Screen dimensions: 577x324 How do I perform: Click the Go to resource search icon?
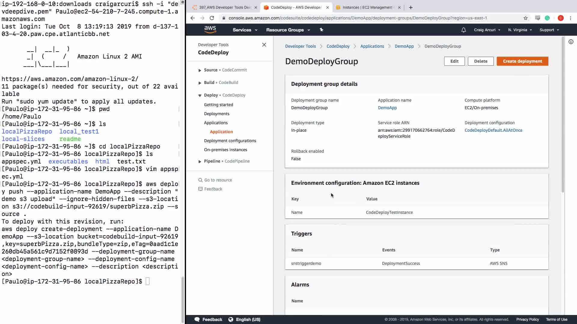point(200,180)
